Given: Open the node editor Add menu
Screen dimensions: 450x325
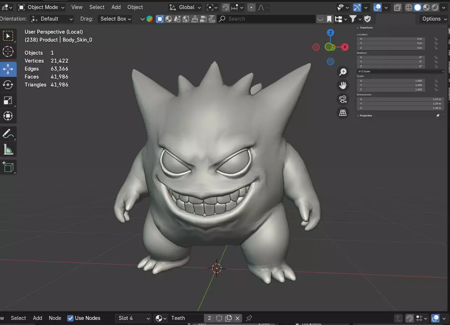Looking at the screenshot, I should (x=38, y=318).
